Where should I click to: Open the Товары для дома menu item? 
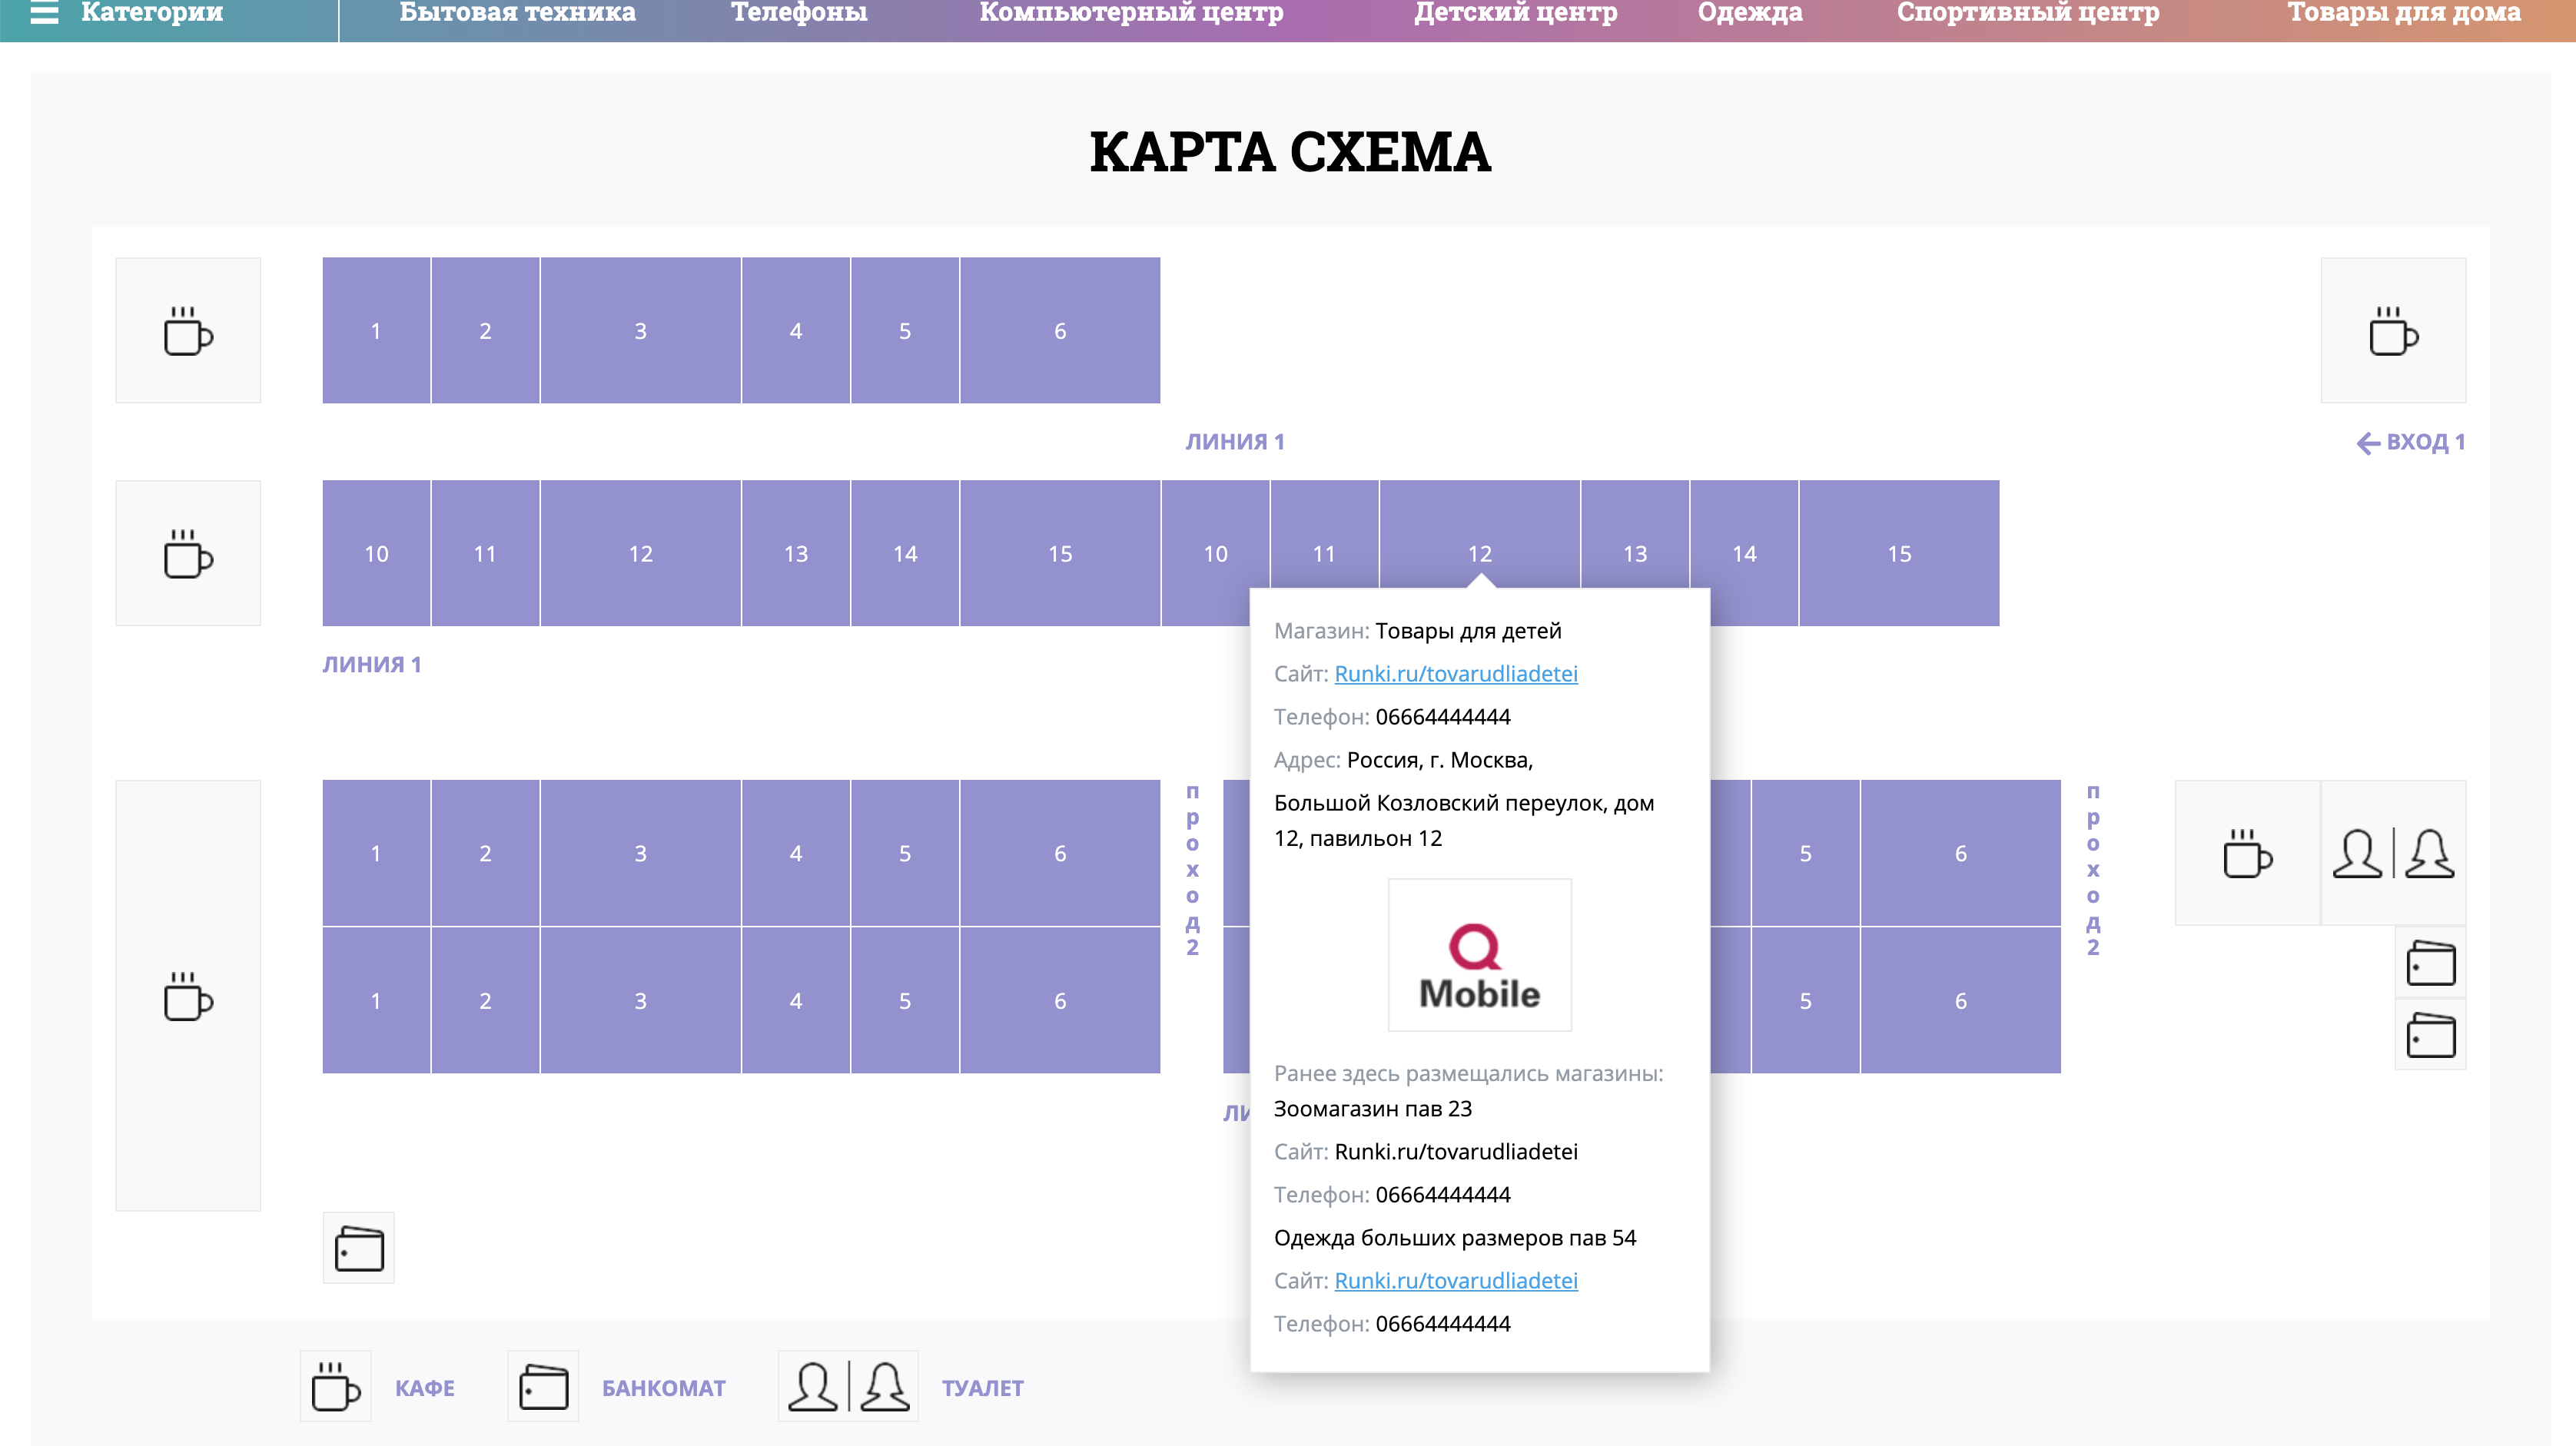tap(2404, 12)
